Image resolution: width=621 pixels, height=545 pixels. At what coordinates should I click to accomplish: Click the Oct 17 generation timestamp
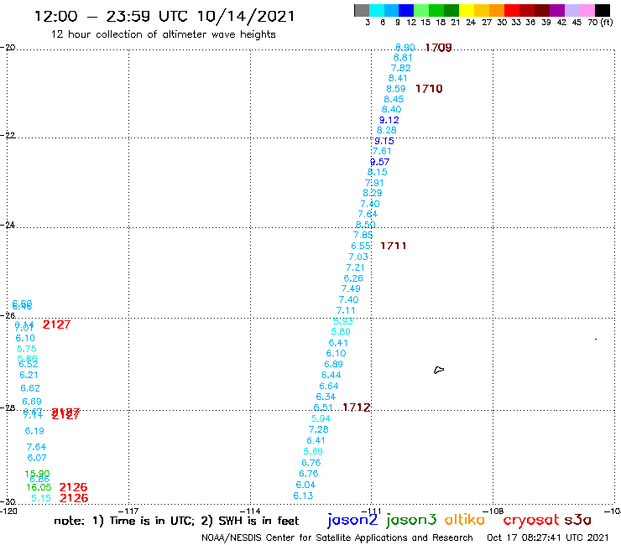[x=548, y=537]
